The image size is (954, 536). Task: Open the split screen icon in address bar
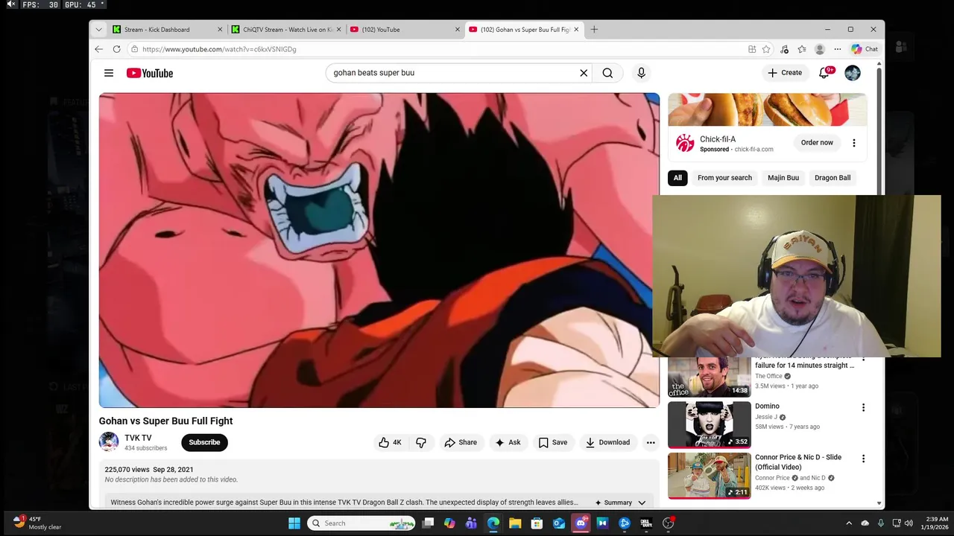click(752, 49)
